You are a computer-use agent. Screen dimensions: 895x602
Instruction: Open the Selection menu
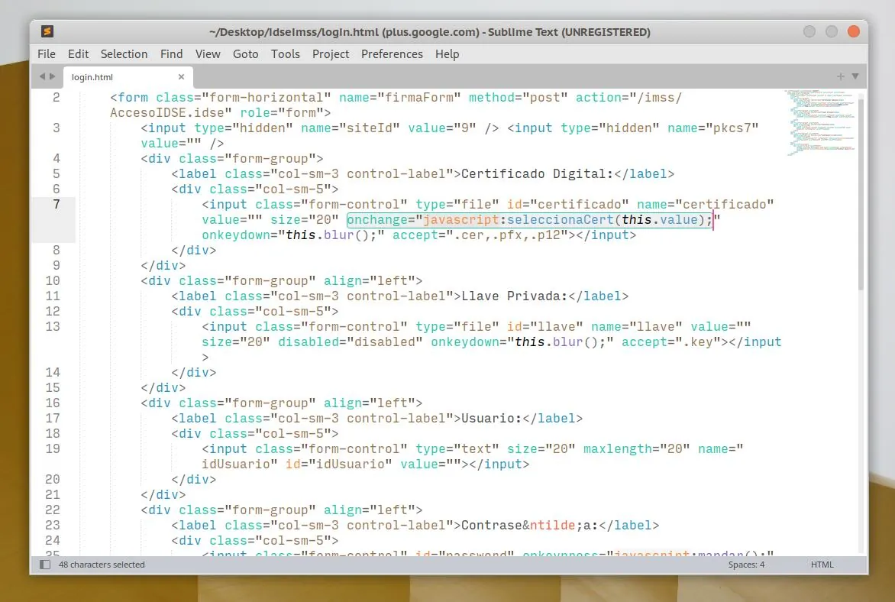click(124, 54)
